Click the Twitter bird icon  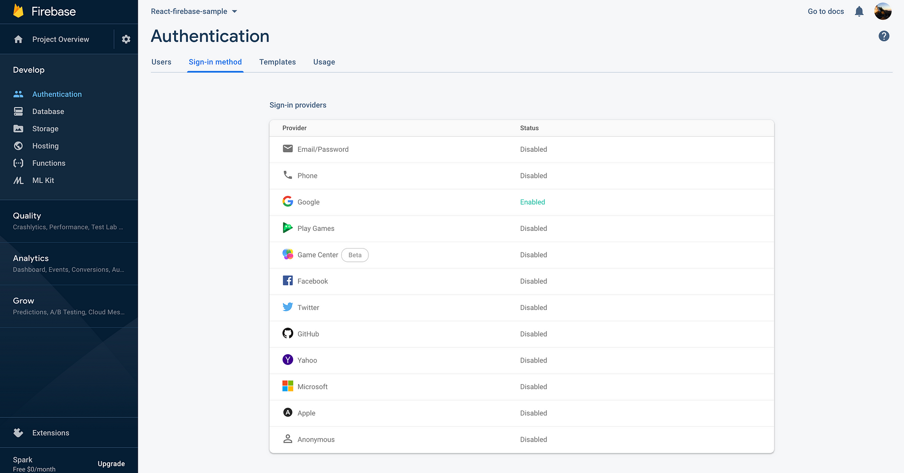point(288,307)
